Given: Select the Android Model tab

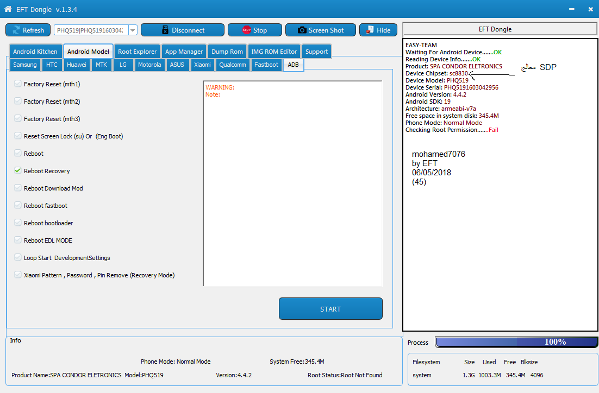Looking at the screenshot, I should [88, 52].
